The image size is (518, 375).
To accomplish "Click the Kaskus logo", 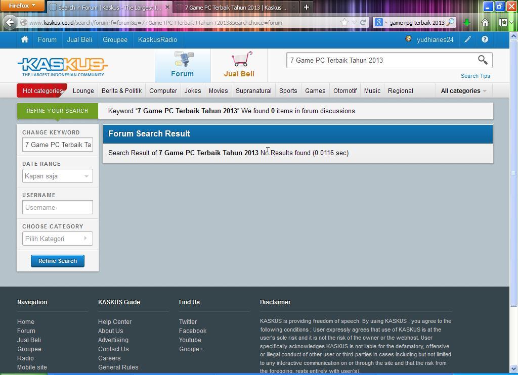I will point(63,67).
